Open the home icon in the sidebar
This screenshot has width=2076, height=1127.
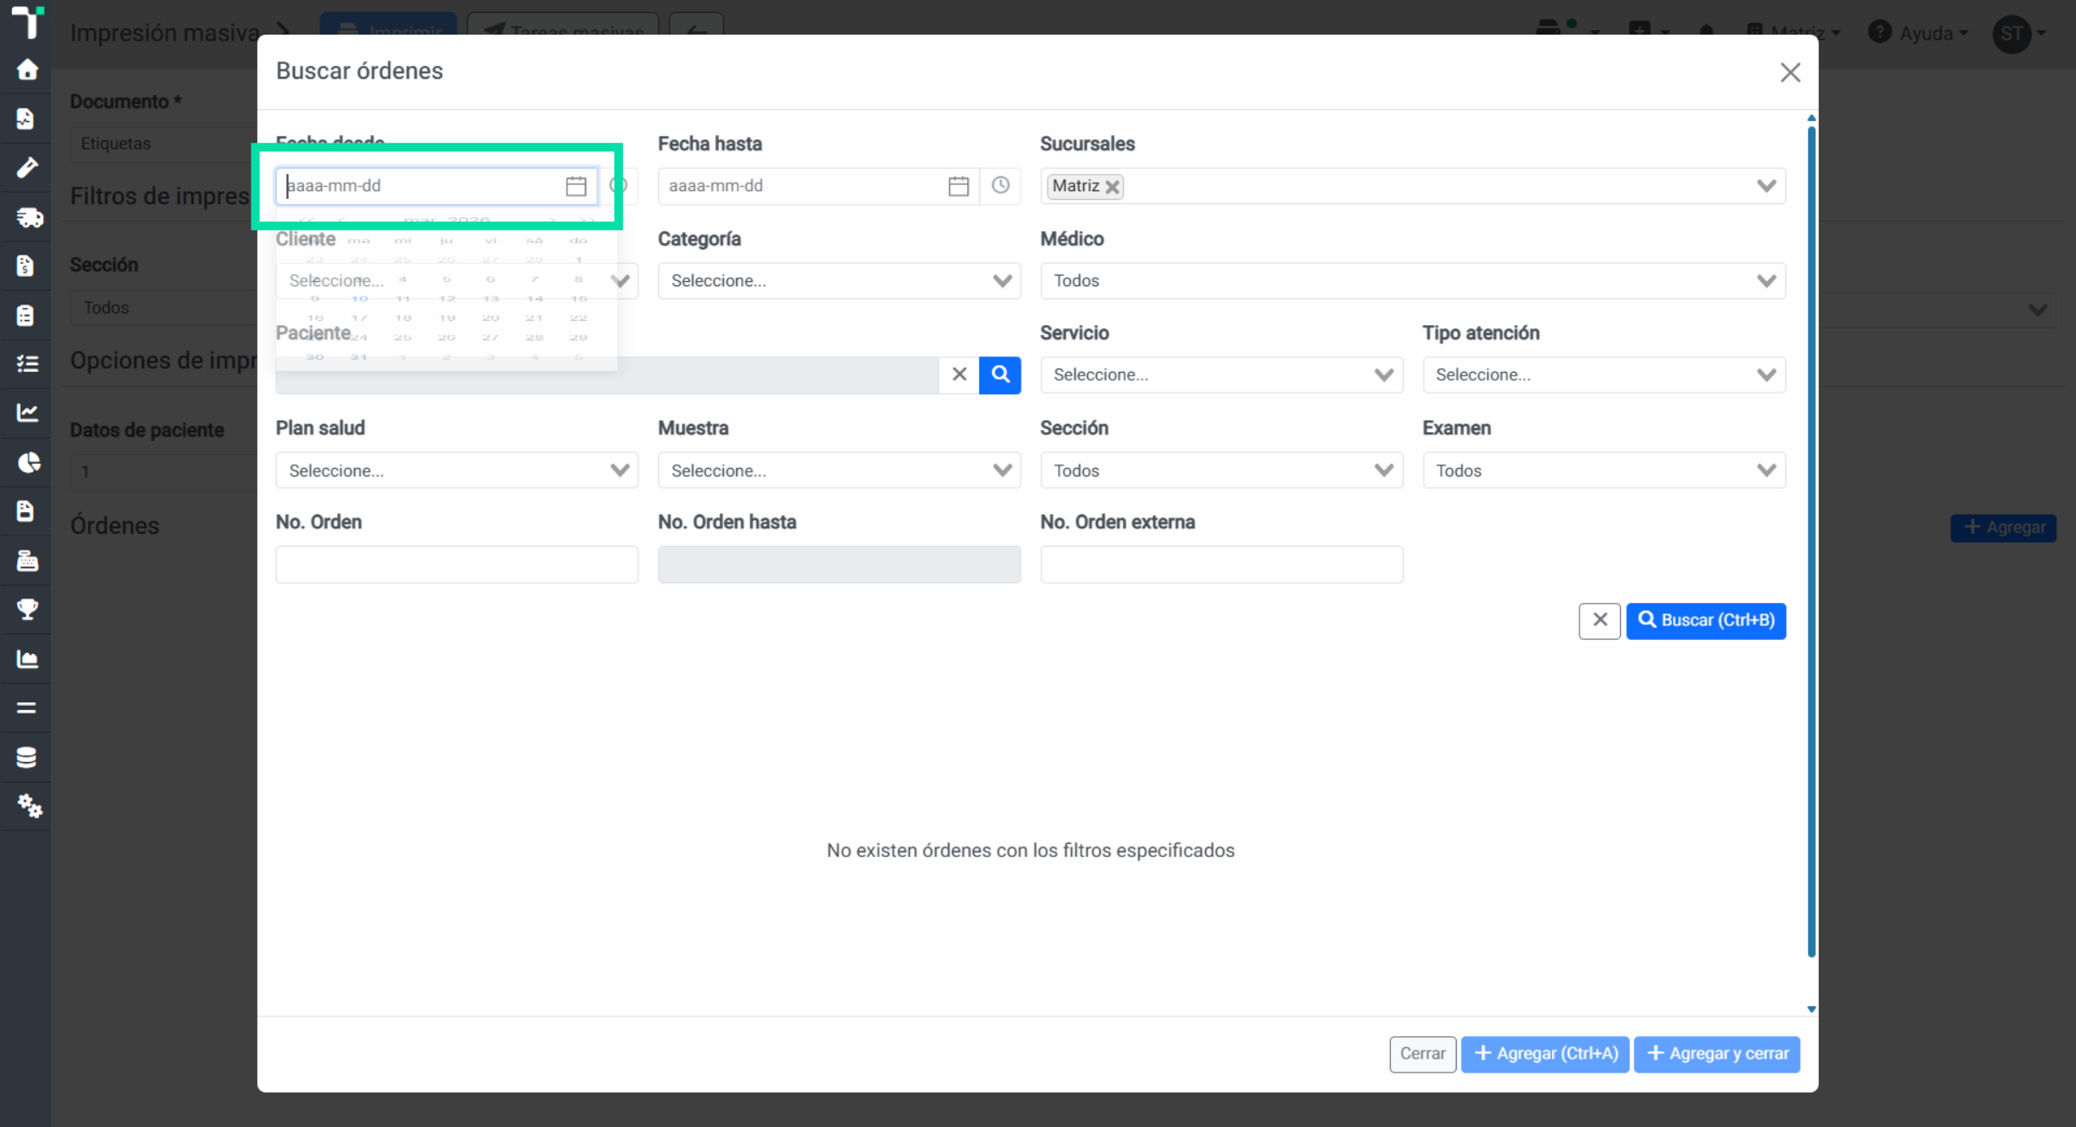coord(27,69)
